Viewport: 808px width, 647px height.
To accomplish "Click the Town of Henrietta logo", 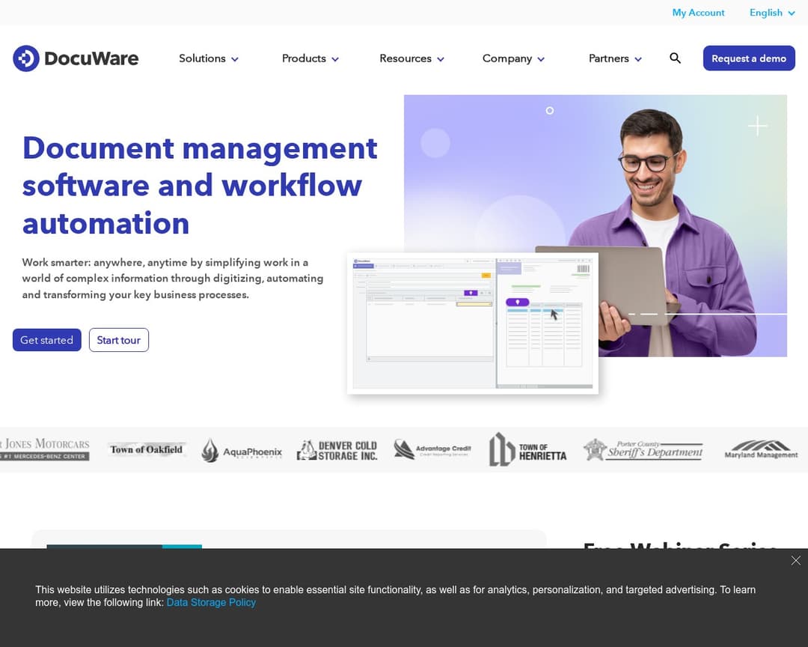I will (527, 449).
